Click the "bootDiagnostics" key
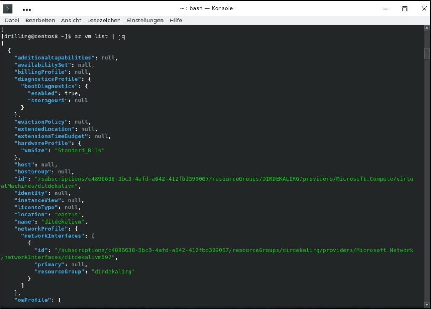Viewport: 431px width, 309px height. tap(50, 86)
